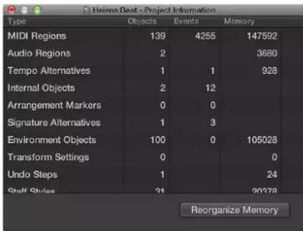This screenshot has height=231, width=303.
Task: Click Audio Regions memory value 3680
Action: [x=267, y=53]
